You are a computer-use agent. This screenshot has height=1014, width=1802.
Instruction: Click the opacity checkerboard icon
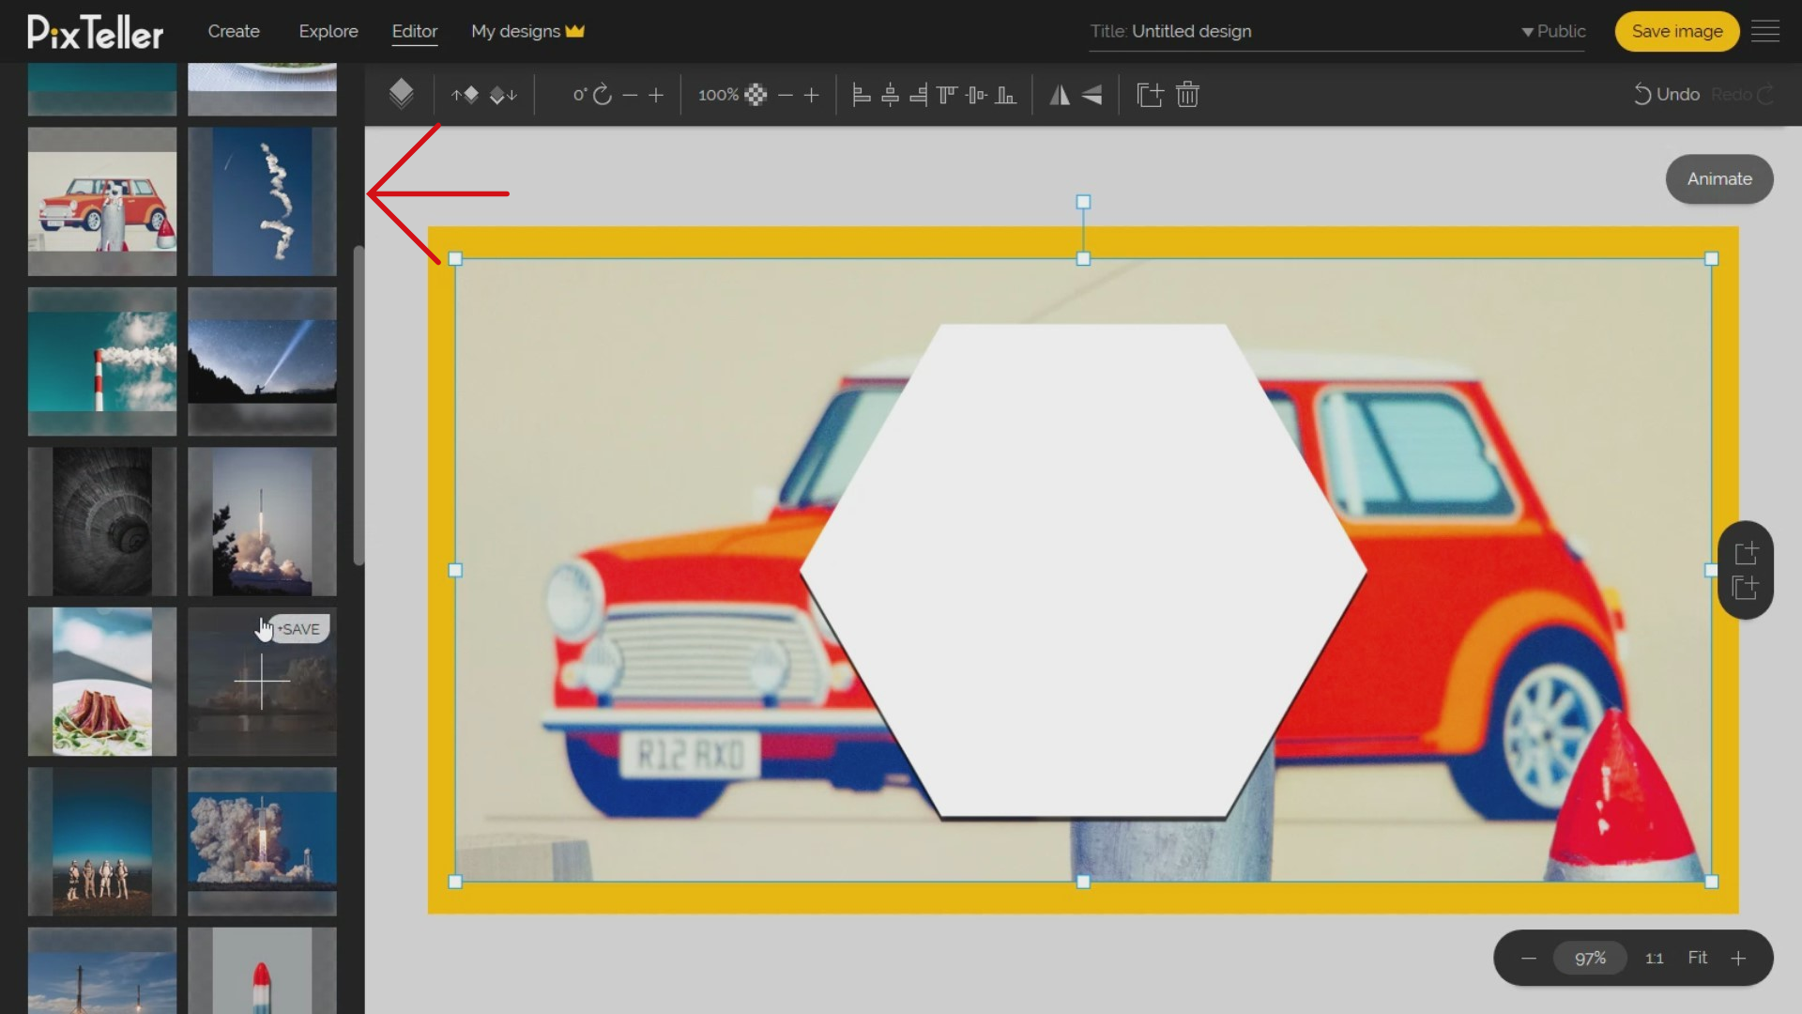point(756,95)
